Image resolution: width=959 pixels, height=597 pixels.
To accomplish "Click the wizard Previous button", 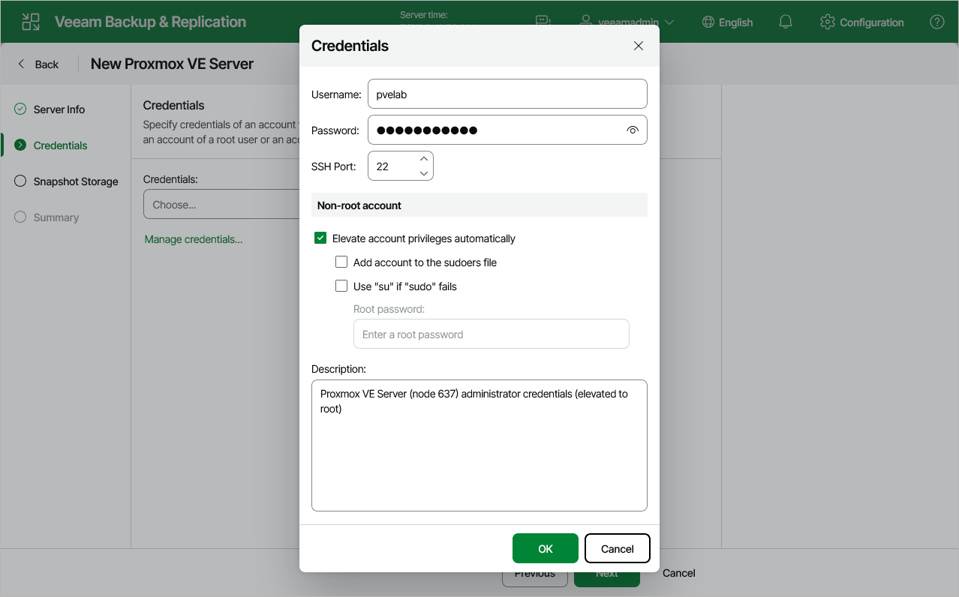I will pyautogui.click(x=535, y=574).
